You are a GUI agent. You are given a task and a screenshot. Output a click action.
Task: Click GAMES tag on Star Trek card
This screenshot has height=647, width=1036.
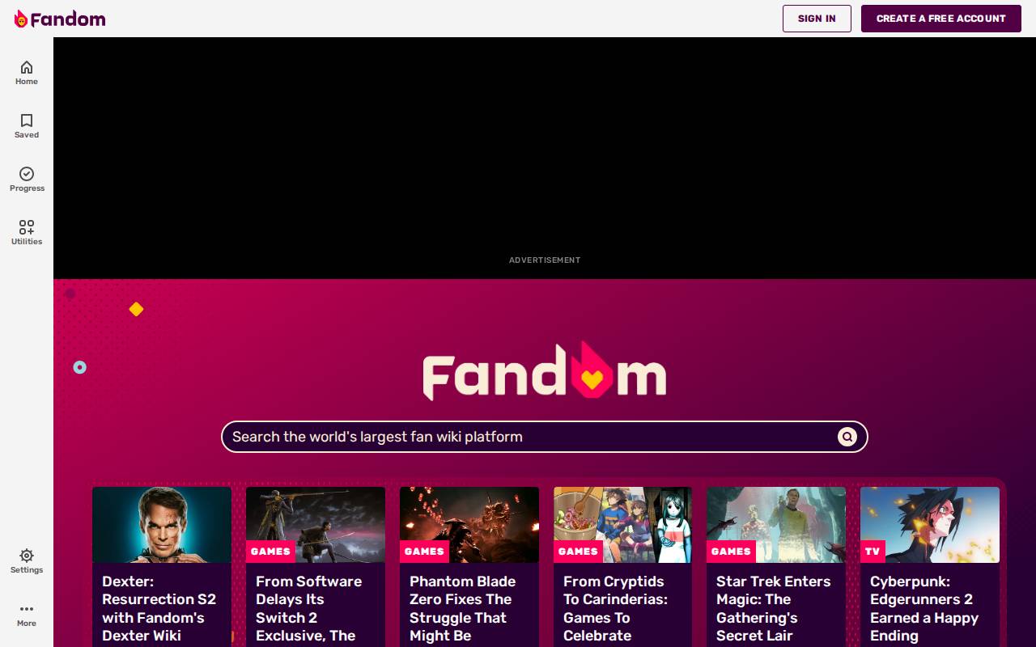coord(731,552)
